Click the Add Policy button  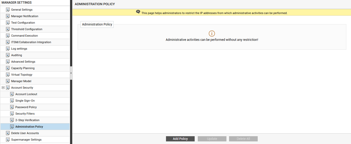click(x=180, y=139)
